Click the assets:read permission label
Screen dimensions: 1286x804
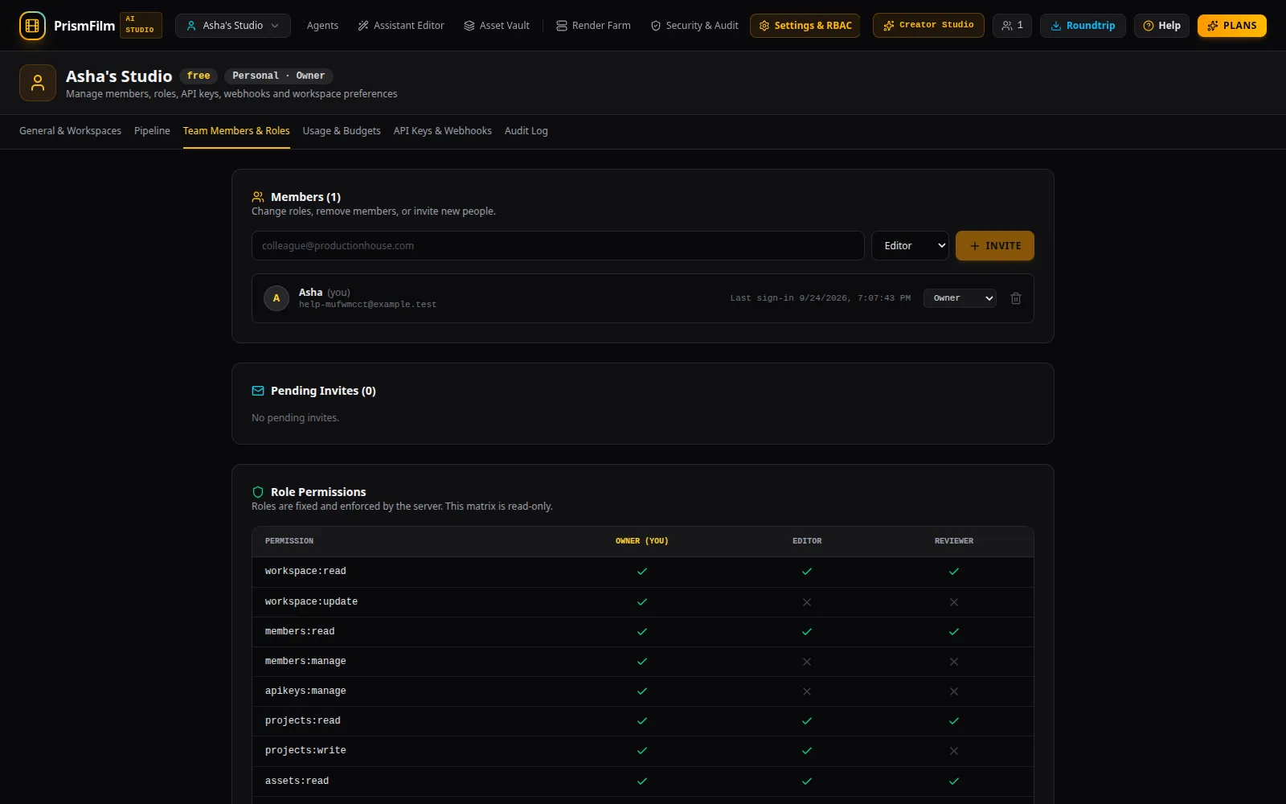[x=297, y=781]
